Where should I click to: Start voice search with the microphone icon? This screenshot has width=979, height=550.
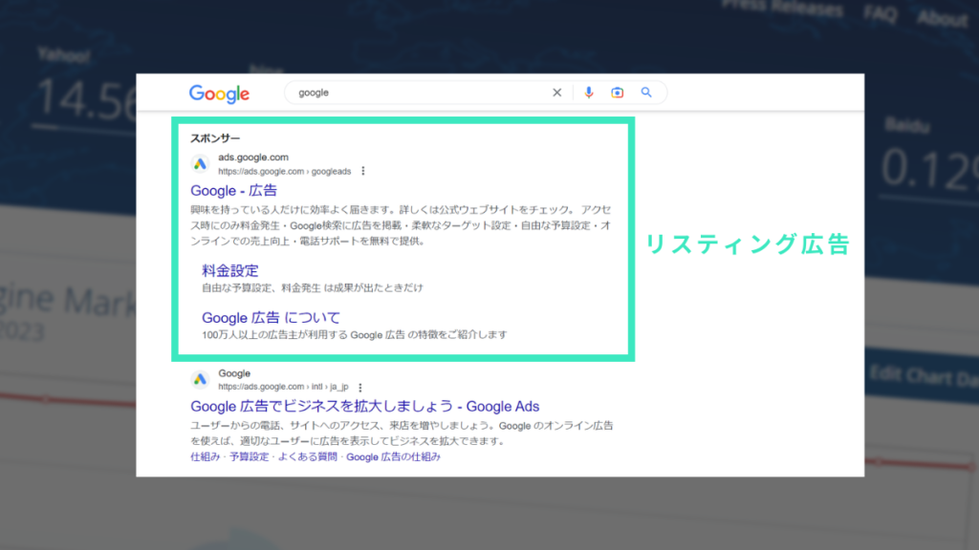pos(589,93)
